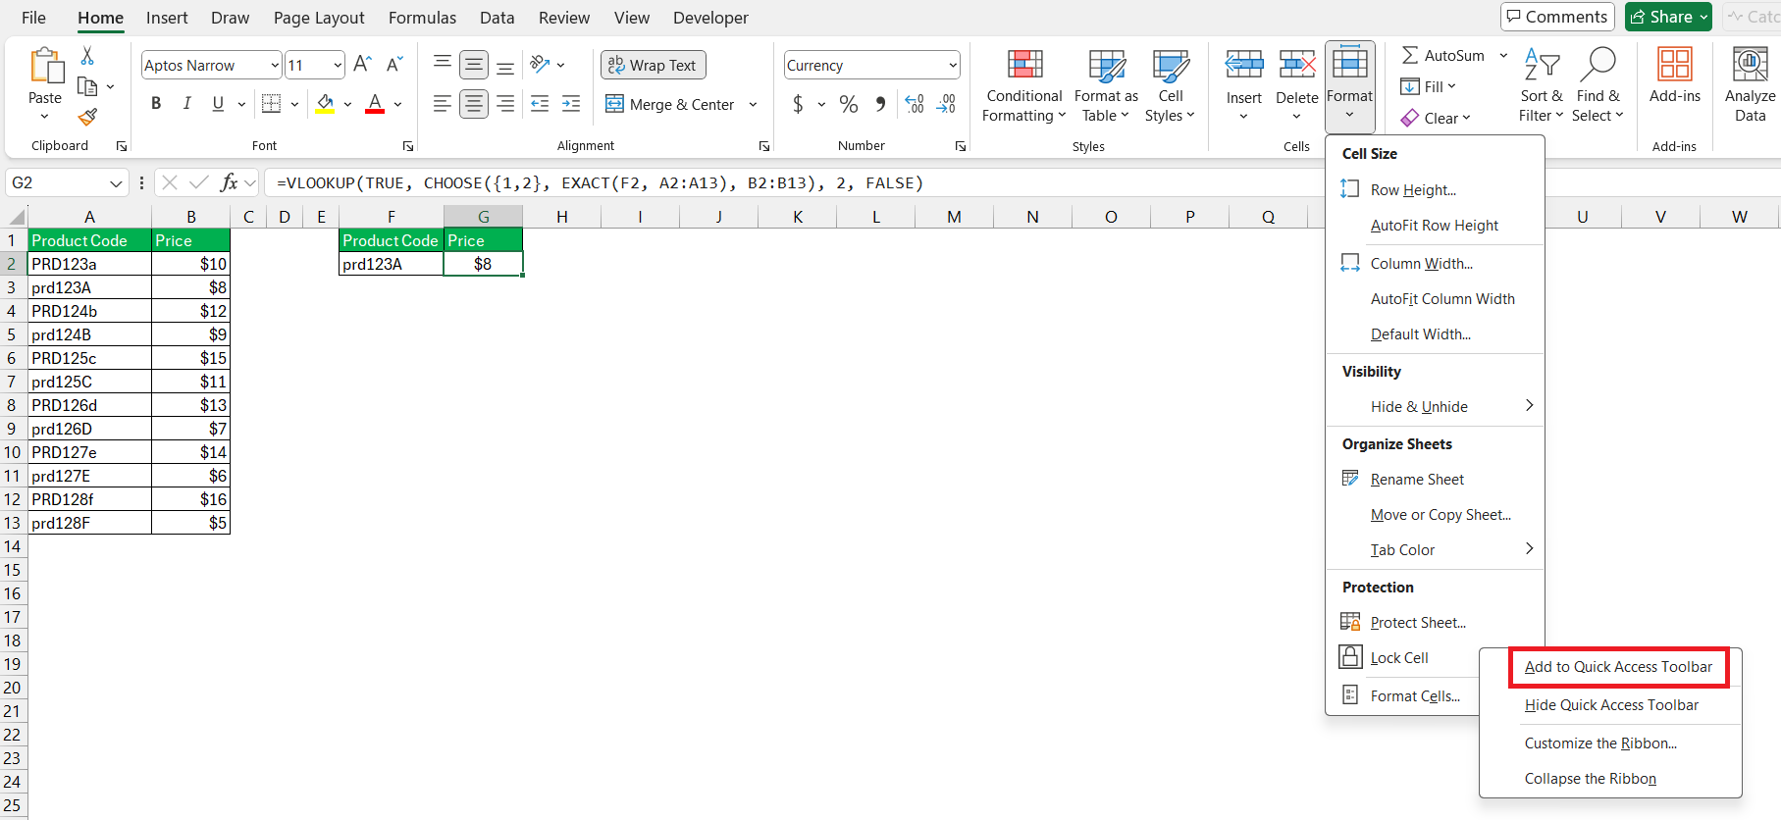Apply Accounting Number Format dollar icon

pyautogui.click(x=798, y=104)
